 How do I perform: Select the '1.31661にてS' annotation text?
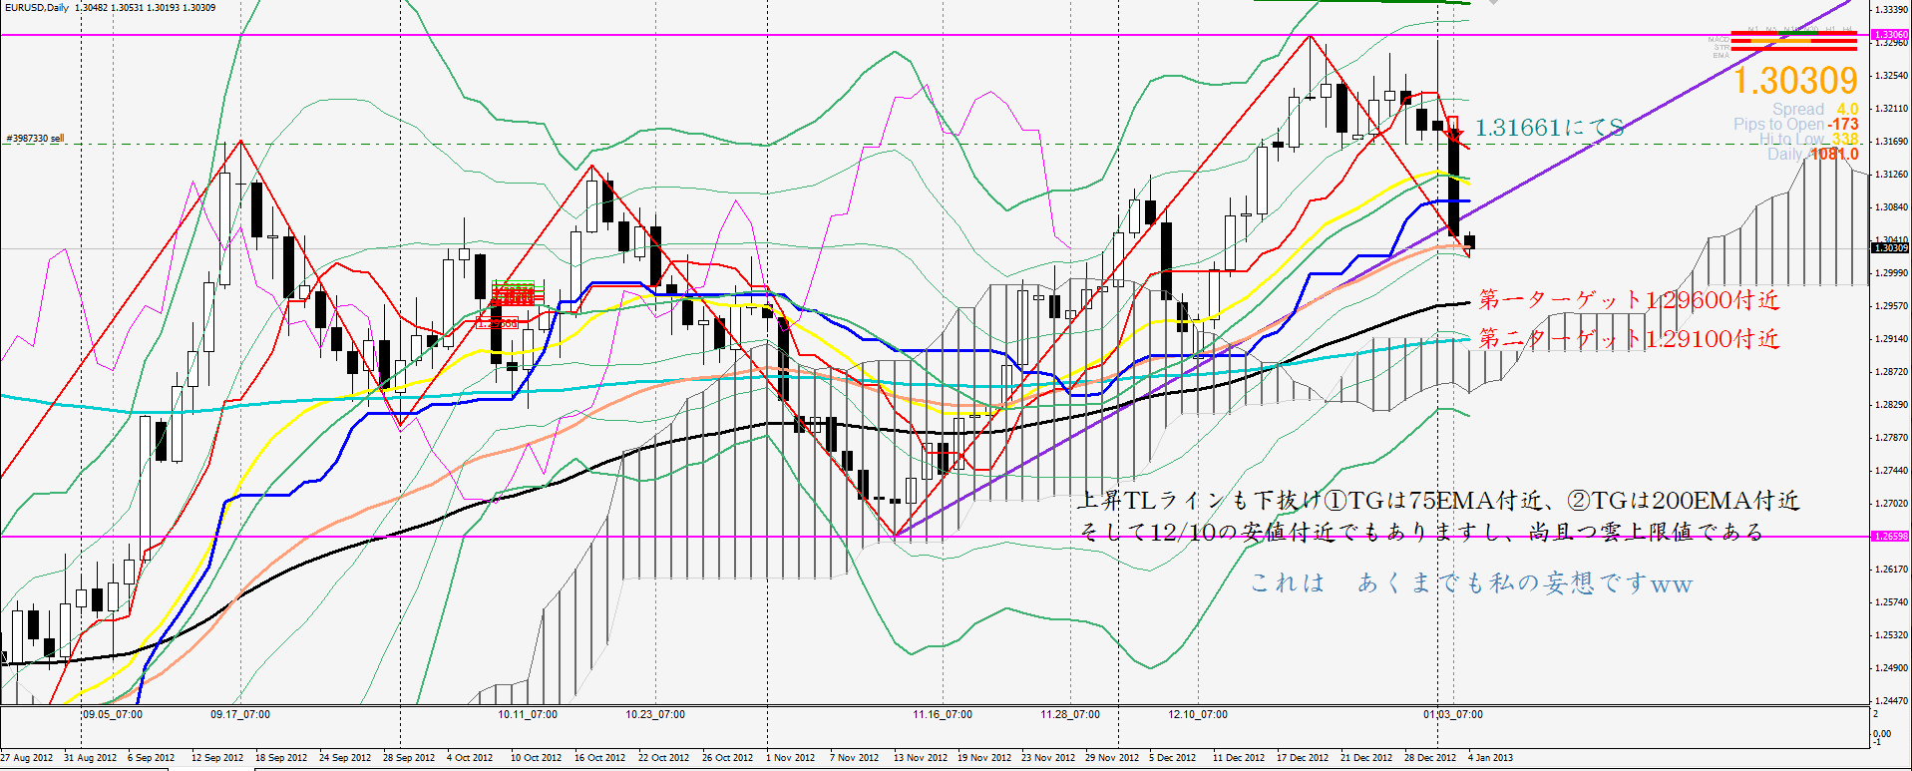coord(1549,128)
